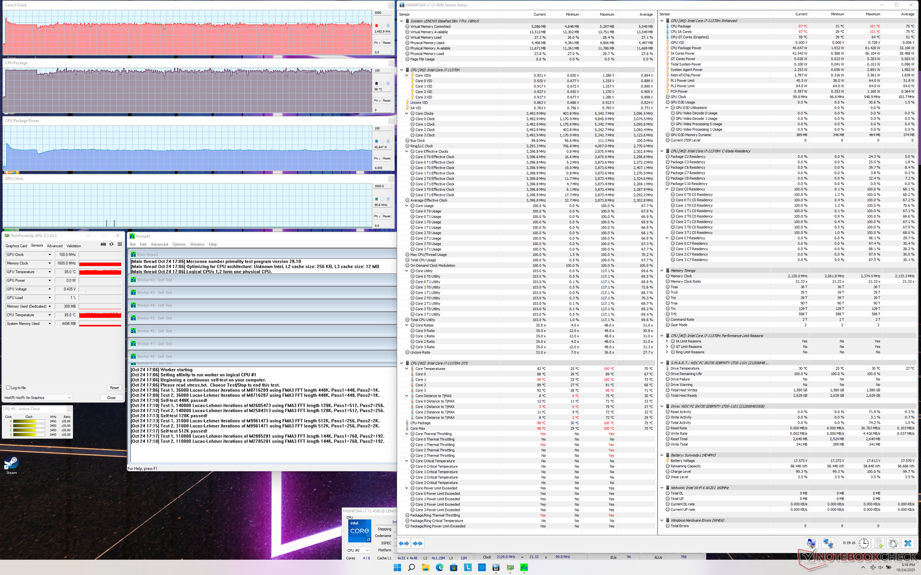Switch to Graphics Card tab in GPU-Z
Screen dimensions: 921x575
click(16, 246)
